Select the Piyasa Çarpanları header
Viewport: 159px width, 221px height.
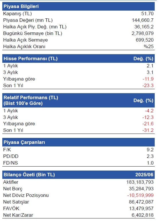point(24,142)
